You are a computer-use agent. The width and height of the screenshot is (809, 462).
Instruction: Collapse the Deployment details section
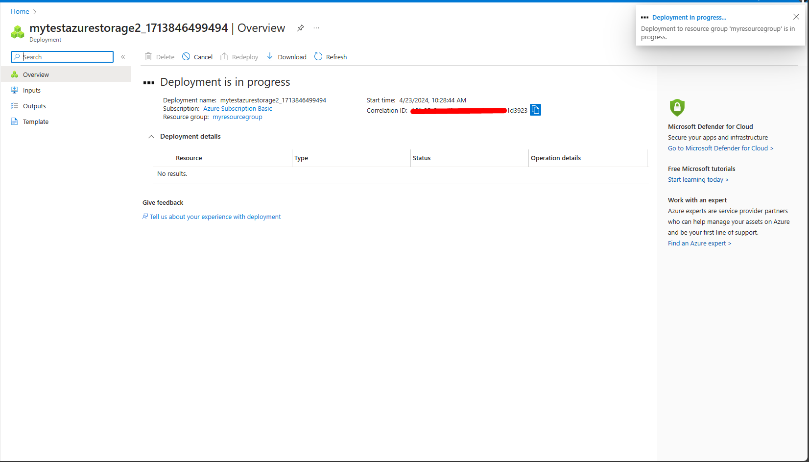pyautogui.click(x=151, y=137)
